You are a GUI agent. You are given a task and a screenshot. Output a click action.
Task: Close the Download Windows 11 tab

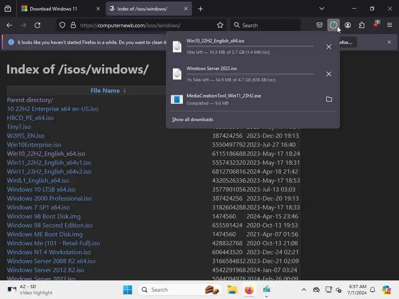[98, 9]
